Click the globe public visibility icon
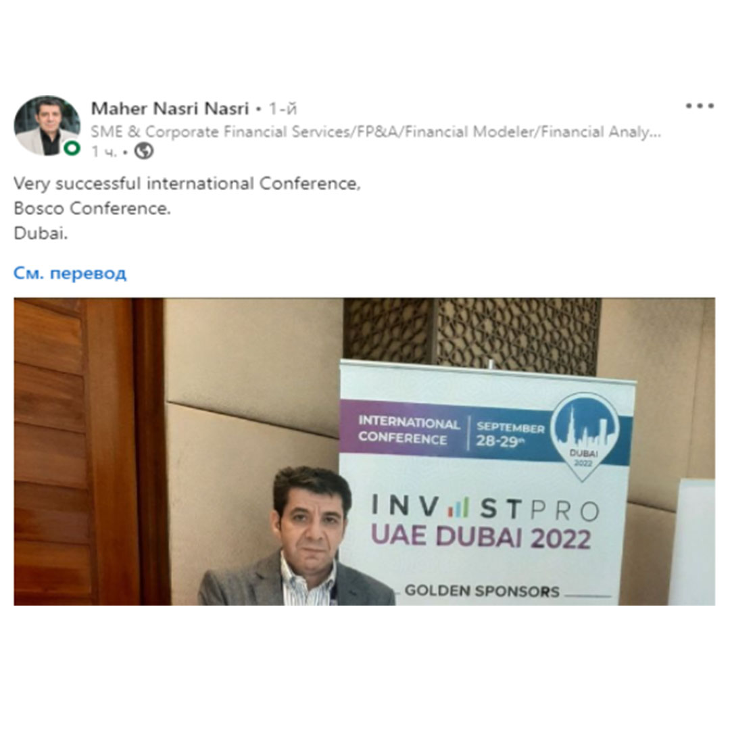The height and width of the screenshot is (730, 730). (144, 151)
